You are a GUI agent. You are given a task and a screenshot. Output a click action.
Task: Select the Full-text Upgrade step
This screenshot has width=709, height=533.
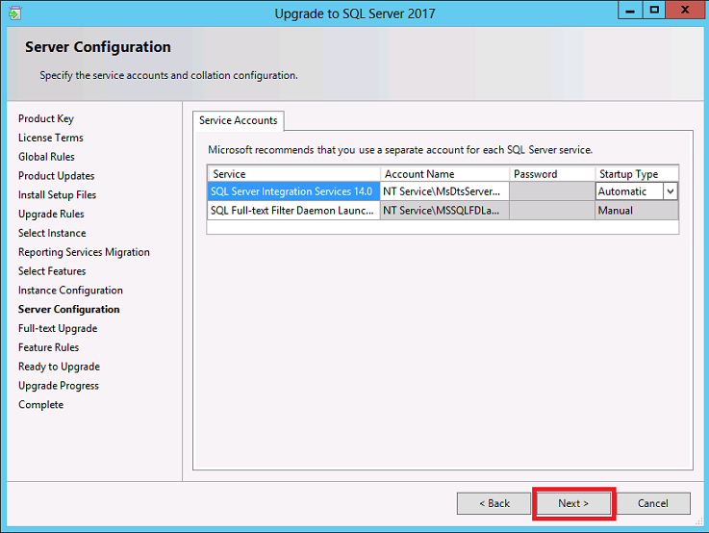click(58, 328)
